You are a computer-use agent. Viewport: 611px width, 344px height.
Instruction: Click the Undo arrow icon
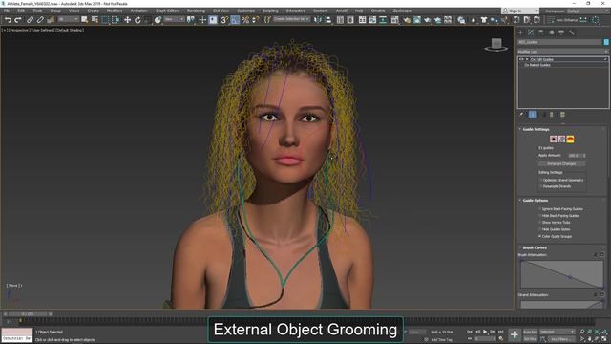pos(8,20)
